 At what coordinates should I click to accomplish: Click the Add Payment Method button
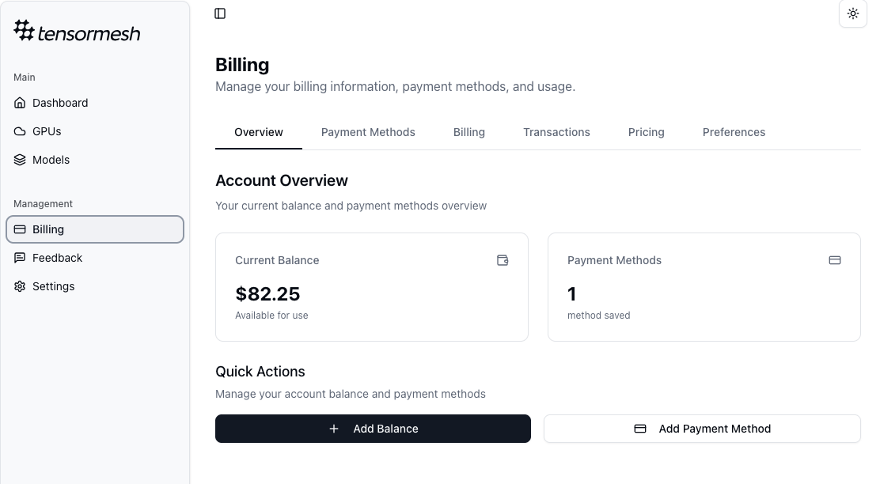702,429
